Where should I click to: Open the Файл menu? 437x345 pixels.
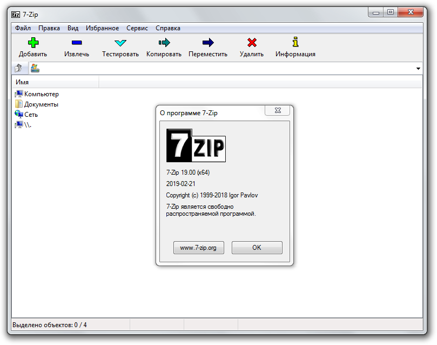tap(24, 28)
